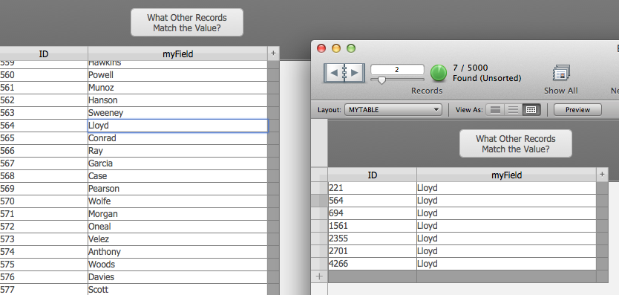This screenshot has width=619, height=295.
Task: Click Garcia in back window
Action: 177,163
